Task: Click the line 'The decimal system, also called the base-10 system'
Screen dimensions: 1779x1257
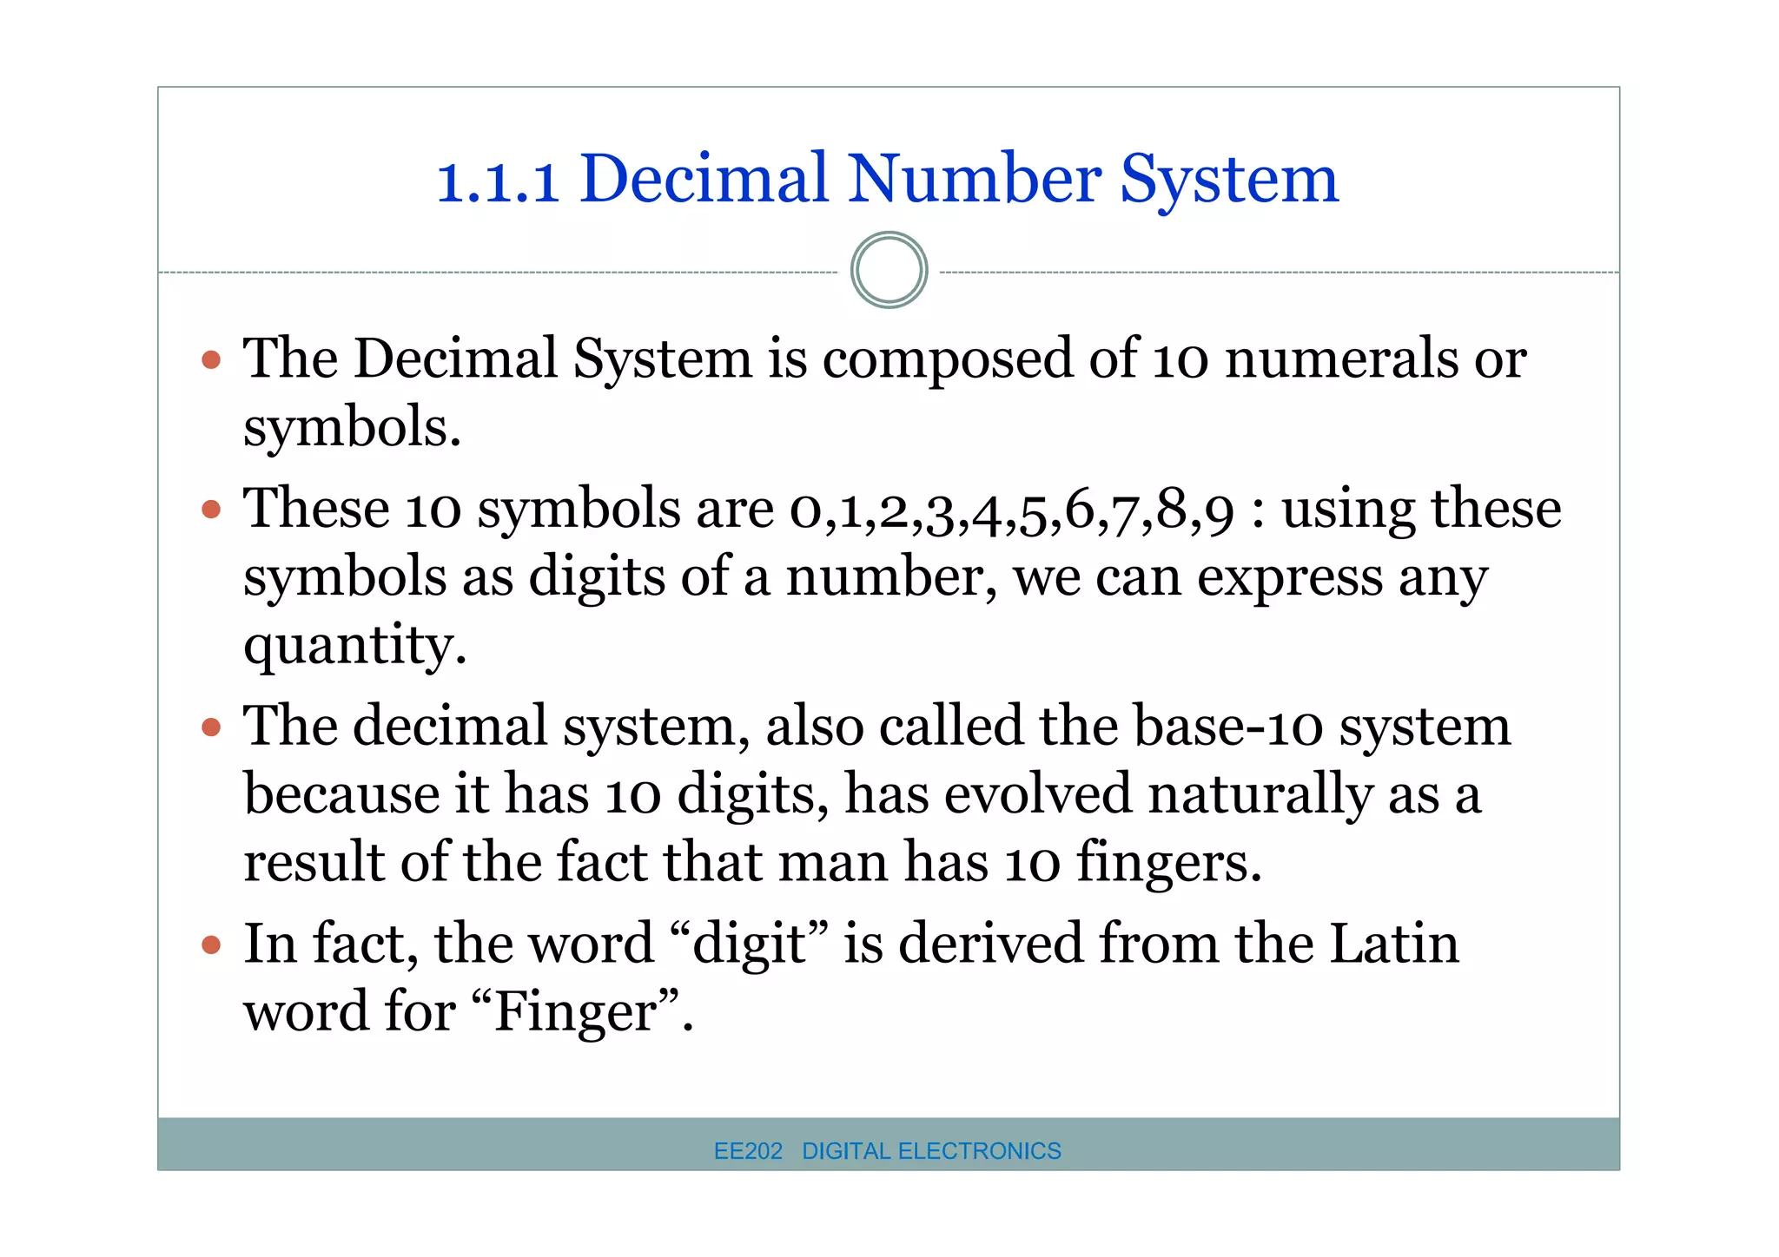Action: [x=876, y=727]
